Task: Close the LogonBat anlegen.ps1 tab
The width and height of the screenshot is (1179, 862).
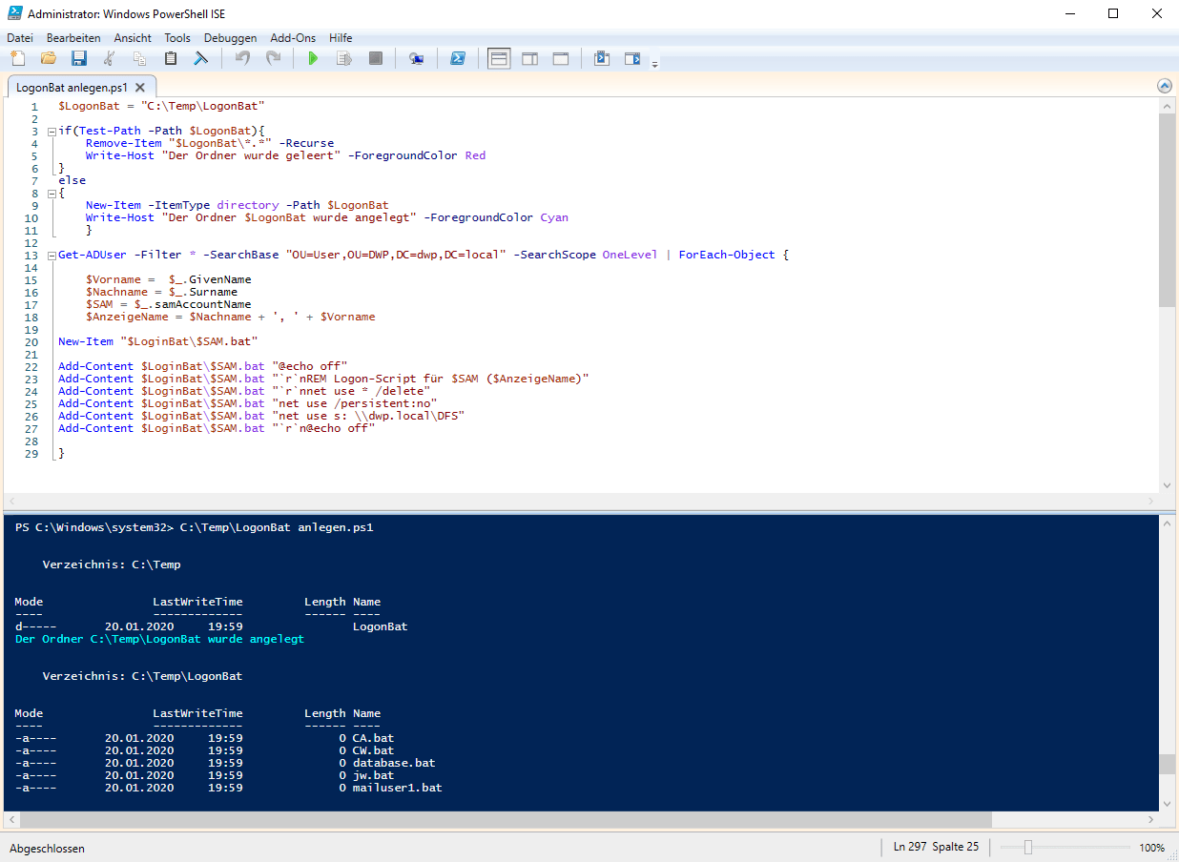Action: click(140, 87)
